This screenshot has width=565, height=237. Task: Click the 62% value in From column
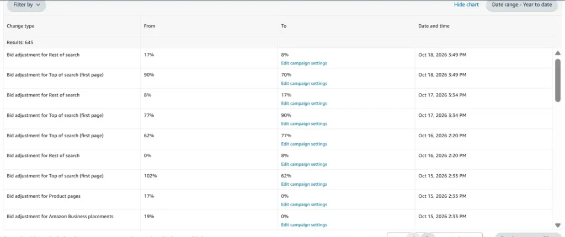(149, 136)
